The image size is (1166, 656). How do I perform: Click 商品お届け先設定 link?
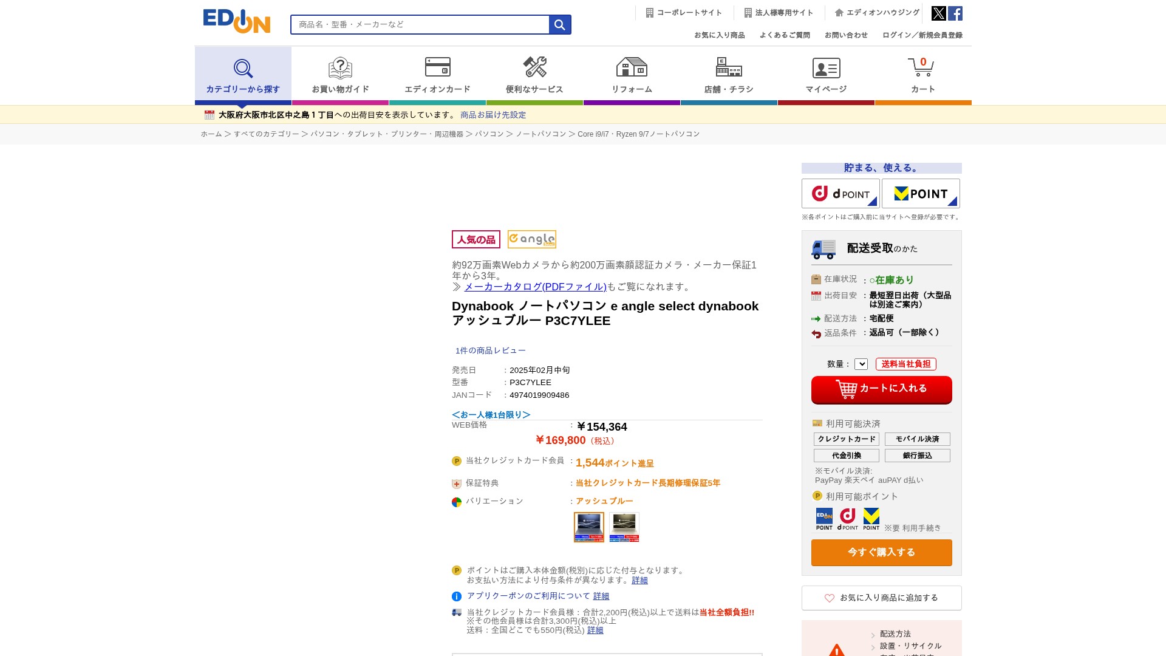(x=493, y=115)
